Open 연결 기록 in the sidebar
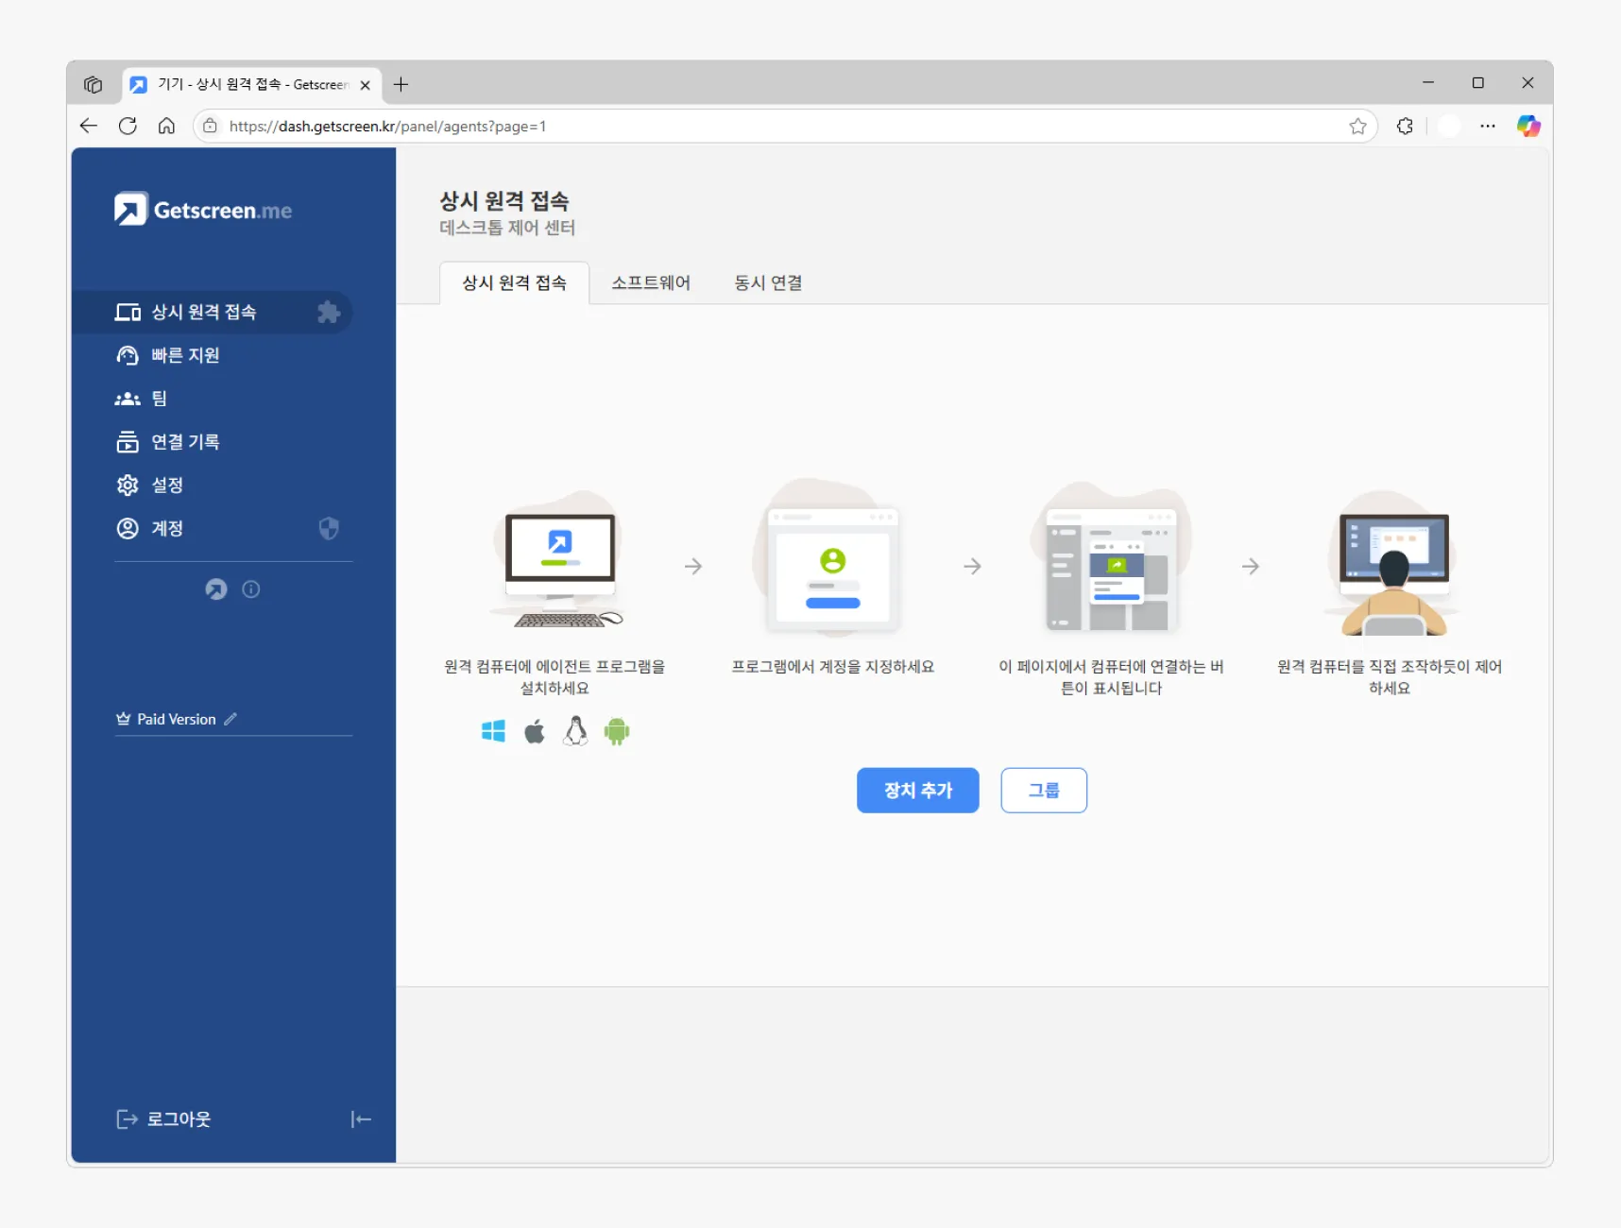Image resolution: width=1621 pixels, height=1228 pixels. [185, 442]
